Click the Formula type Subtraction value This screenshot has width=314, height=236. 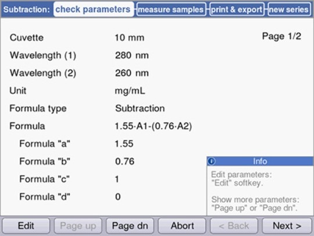coord(140,108)
